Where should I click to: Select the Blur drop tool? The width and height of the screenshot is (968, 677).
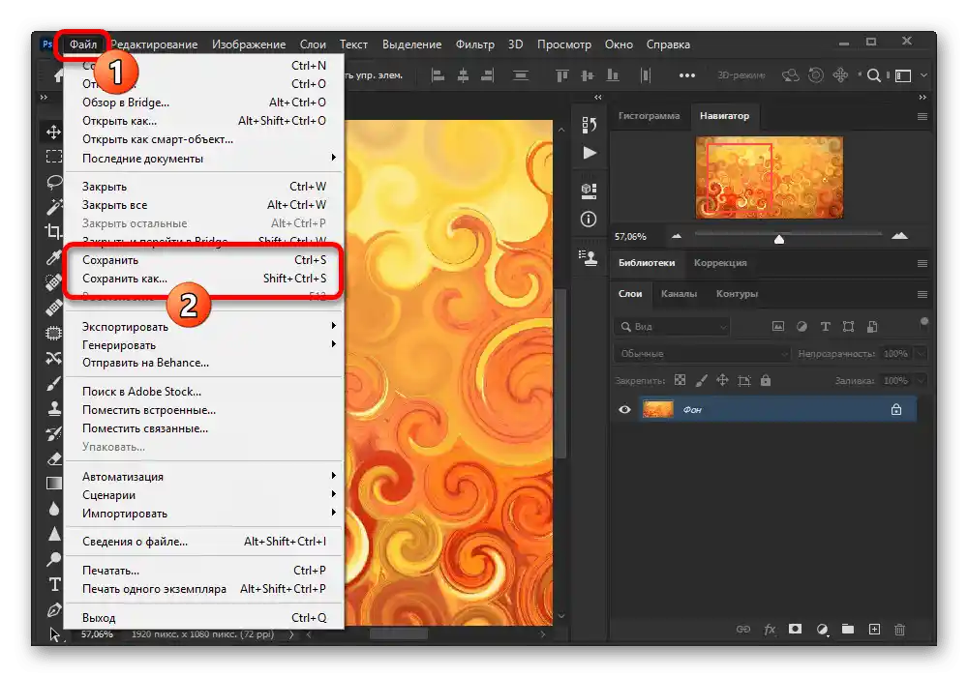click(x=53, y=509)
